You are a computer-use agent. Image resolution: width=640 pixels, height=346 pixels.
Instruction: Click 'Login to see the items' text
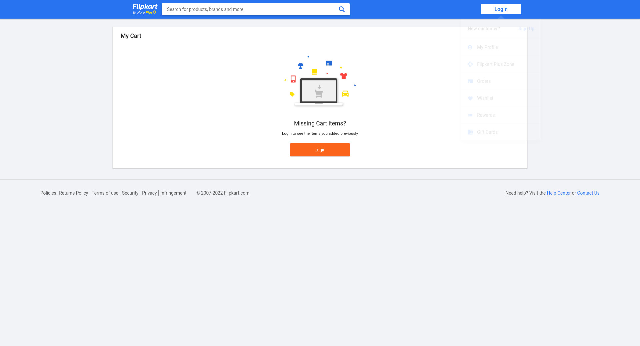coord(320,133)
